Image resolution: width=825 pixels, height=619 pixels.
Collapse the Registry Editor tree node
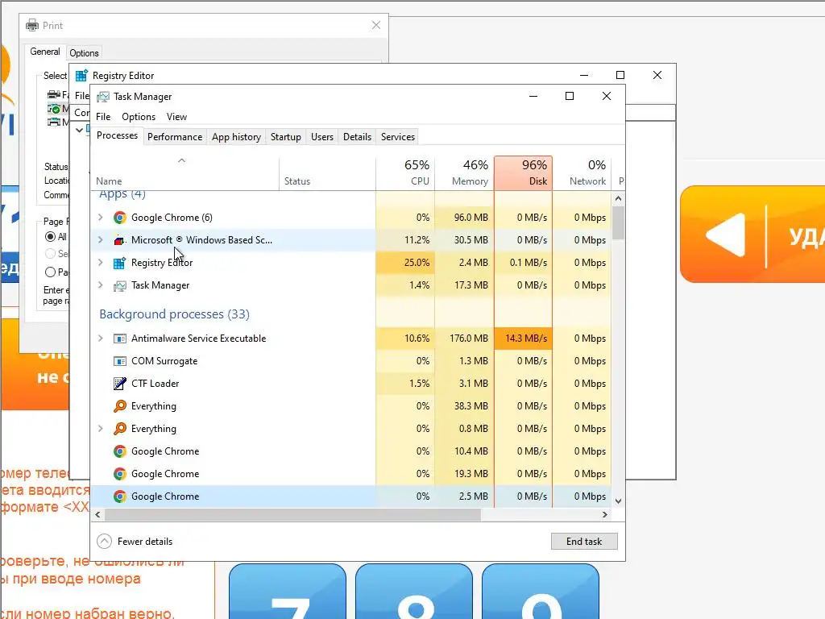(x=80, y=130)
